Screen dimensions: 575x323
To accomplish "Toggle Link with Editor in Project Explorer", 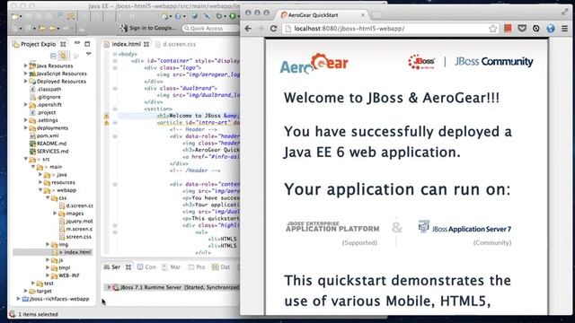I will 64,56.
